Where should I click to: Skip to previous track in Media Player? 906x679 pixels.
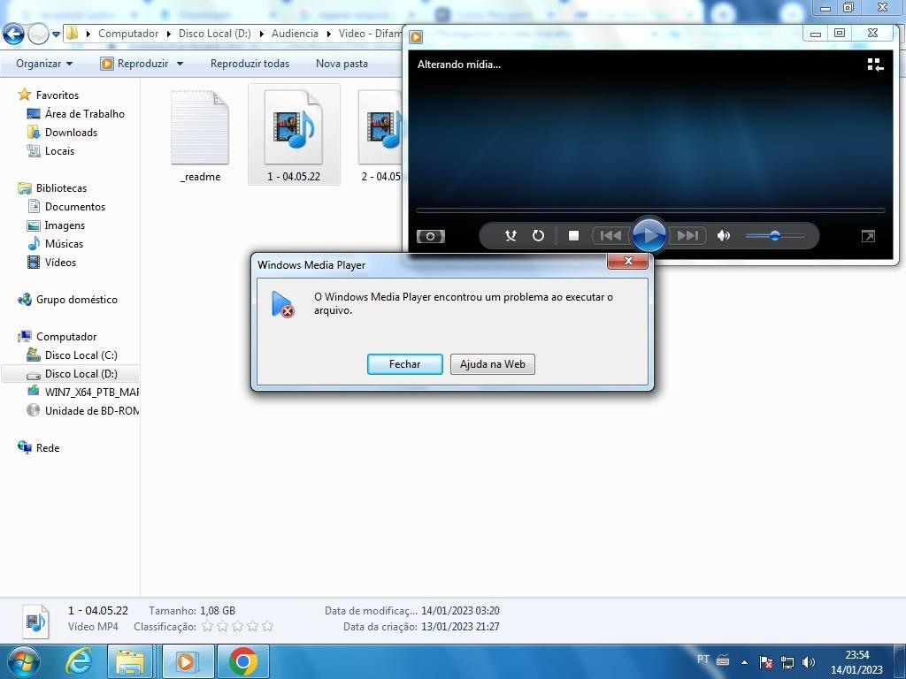pos(610,235)
